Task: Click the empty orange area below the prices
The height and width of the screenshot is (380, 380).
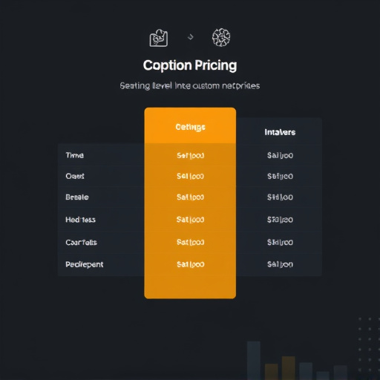Action: pos(190,286)
